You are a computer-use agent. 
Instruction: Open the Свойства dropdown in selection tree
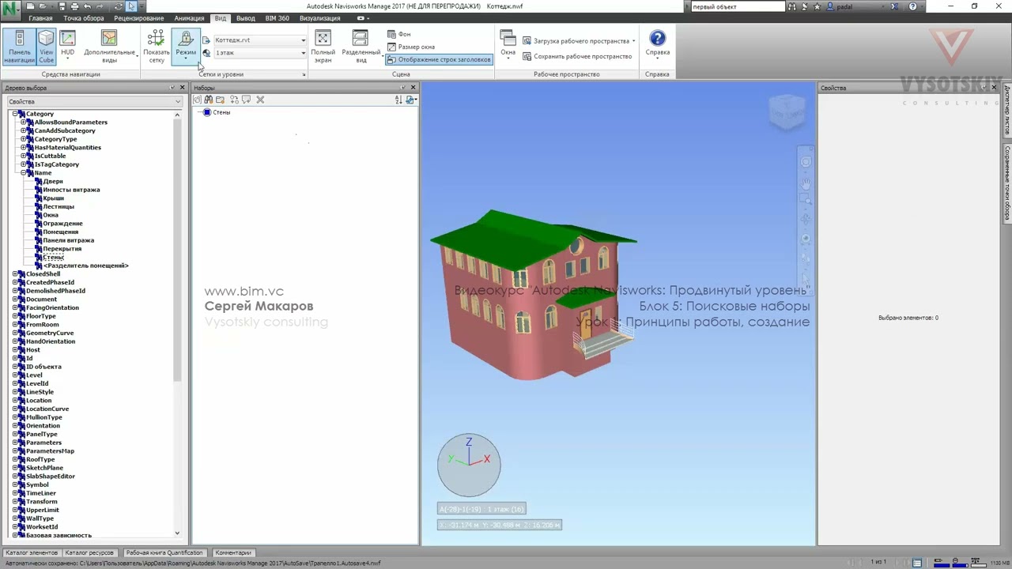pos(95,102)
